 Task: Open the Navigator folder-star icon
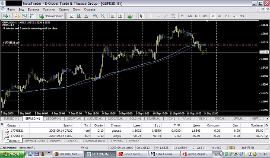(x=17, y=16)
